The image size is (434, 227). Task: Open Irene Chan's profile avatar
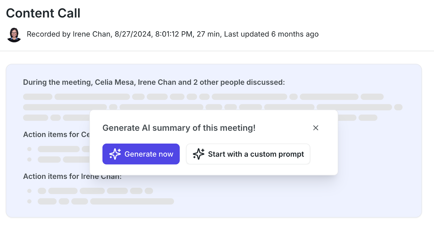tap(14, 35)
